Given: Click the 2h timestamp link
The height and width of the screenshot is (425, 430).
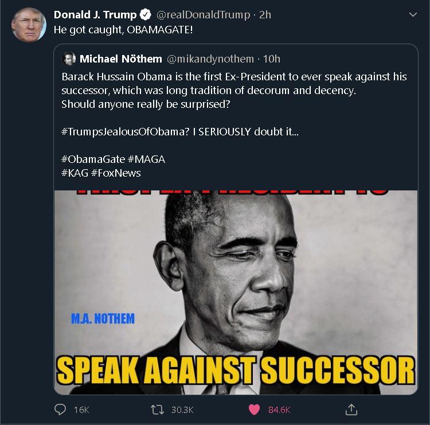Looking at the screenshot, I should (265, 15).
